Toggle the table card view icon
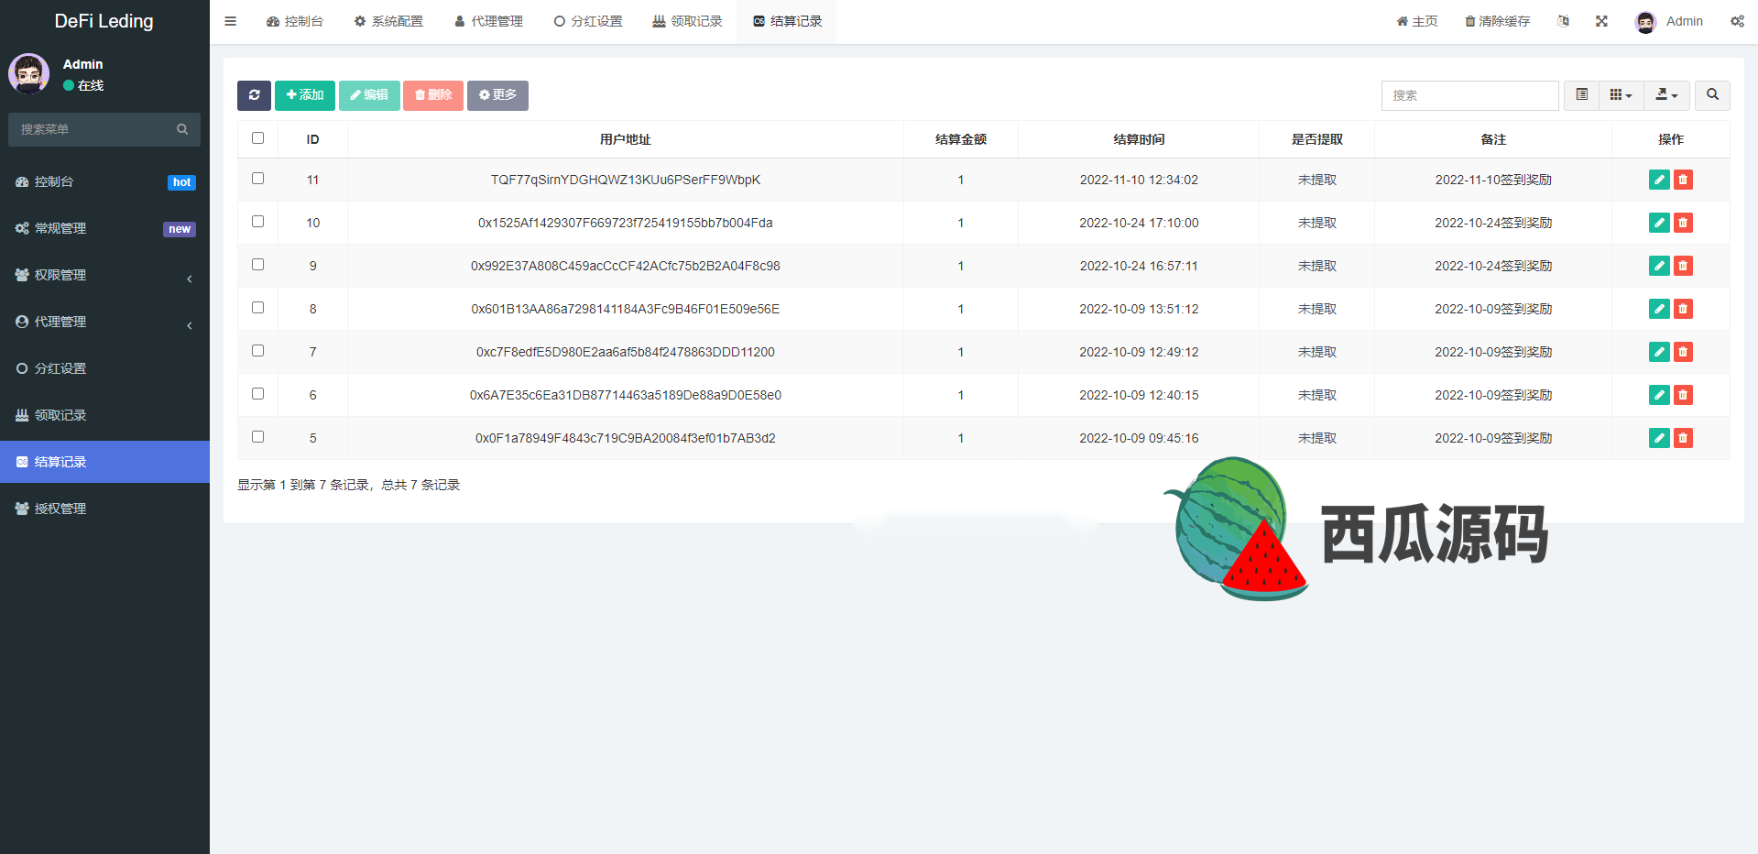Screen dimensions: 1758x854 coord(1581,95)
